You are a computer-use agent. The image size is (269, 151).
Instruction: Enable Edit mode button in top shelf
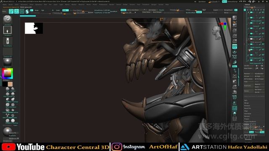point(11,11)
